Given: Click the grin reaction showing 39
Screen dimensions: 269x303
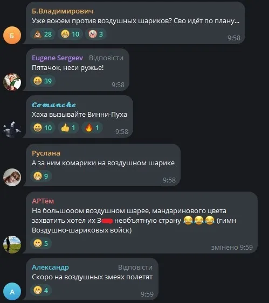Looking at the screenshot, I should tap(43, 81).
